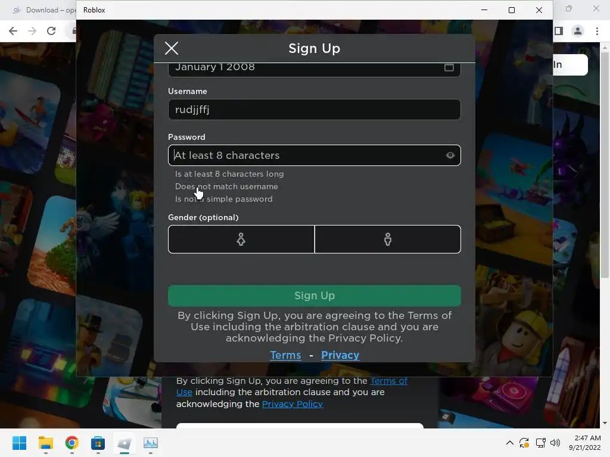Click the sync update tray icon

(524, 443)
